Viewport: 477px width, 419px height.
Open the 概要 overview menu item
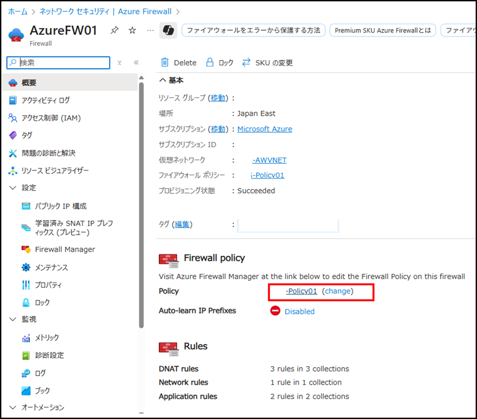pyautogui.click(x=70, y=82)
